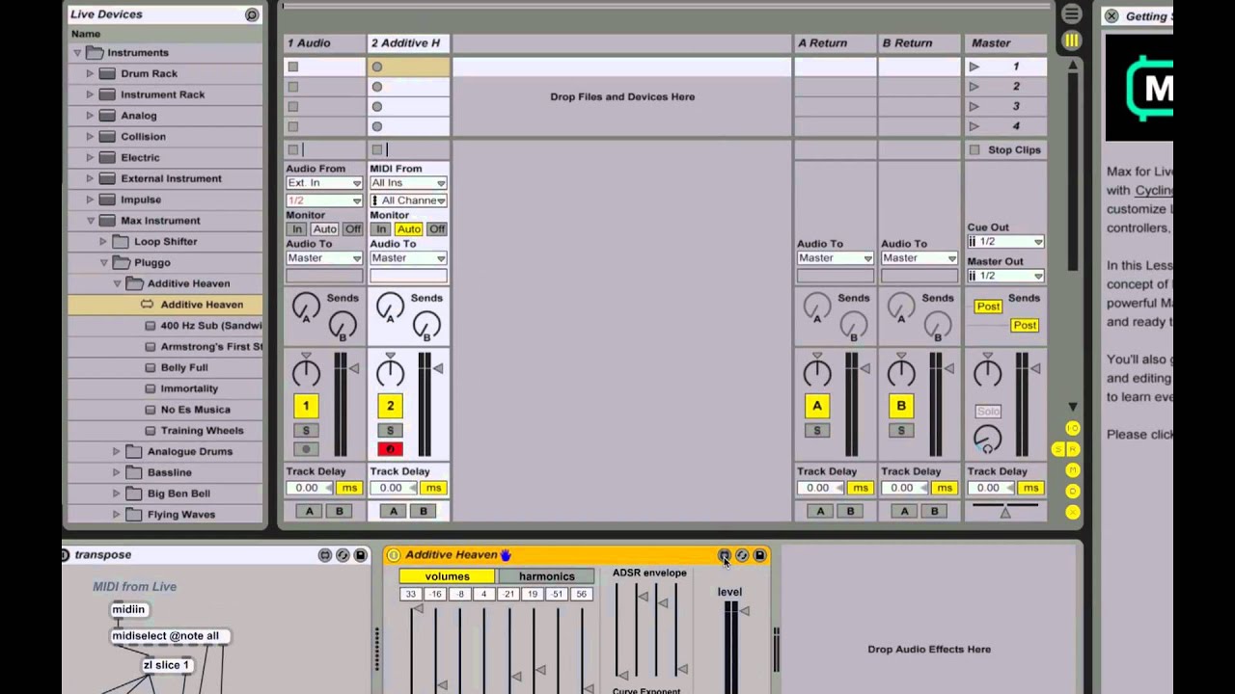Click record button in 2 Additive H first slot
The width and height of the screenshot is (1235, 694).
tap(377, 67)
